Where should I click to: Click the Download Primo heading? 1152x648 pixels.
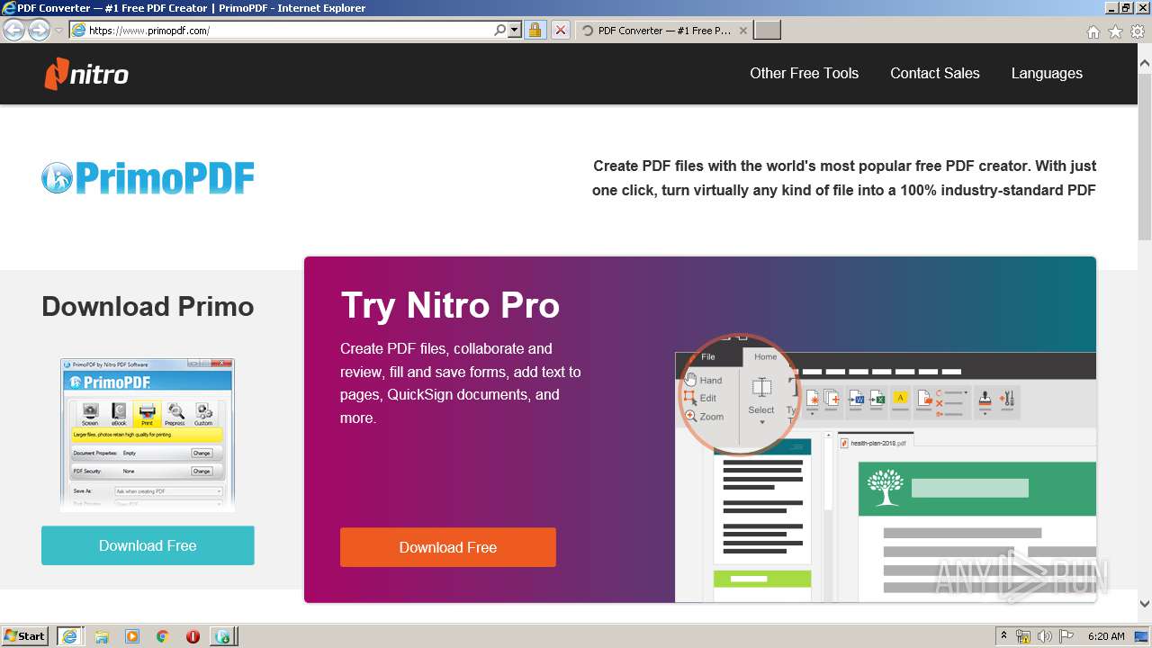click(148, 306)
